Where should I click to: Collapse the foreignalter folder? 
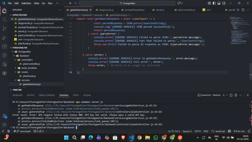click(x=12, y=52)
